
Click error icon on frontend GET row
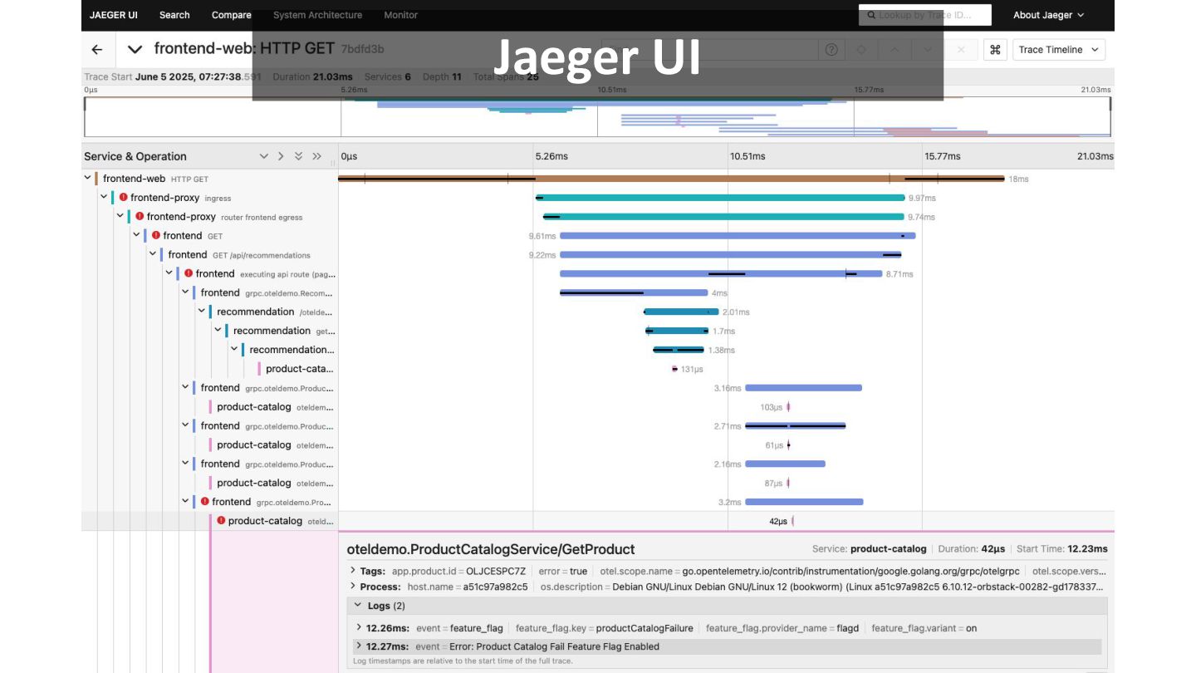coord(156,235)
